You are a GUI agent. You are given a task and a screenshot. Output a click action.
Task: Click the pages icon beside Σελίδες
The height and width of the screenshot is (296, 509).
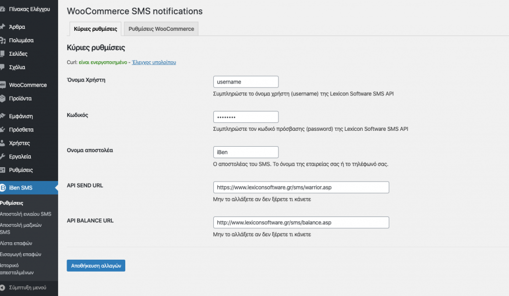2,54
